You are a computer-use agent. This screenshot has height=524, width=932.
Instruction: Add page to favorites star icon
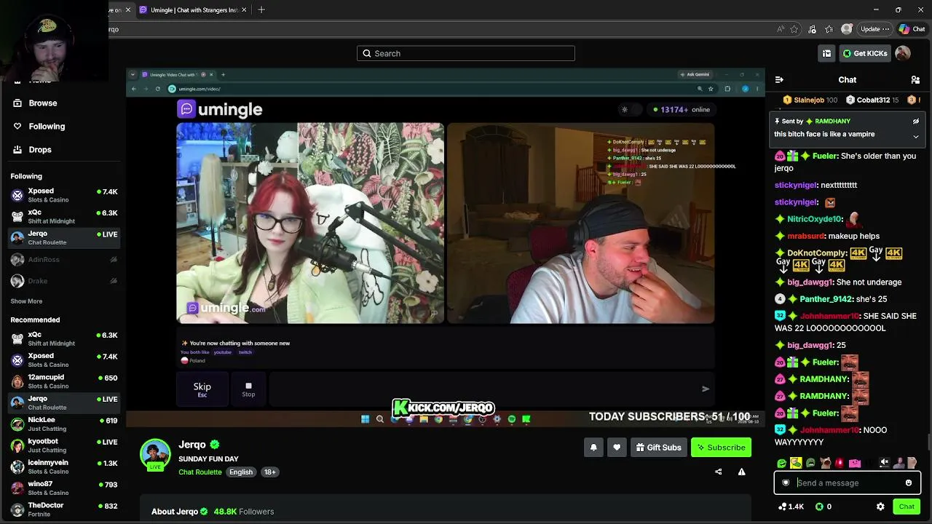[794, 29]
